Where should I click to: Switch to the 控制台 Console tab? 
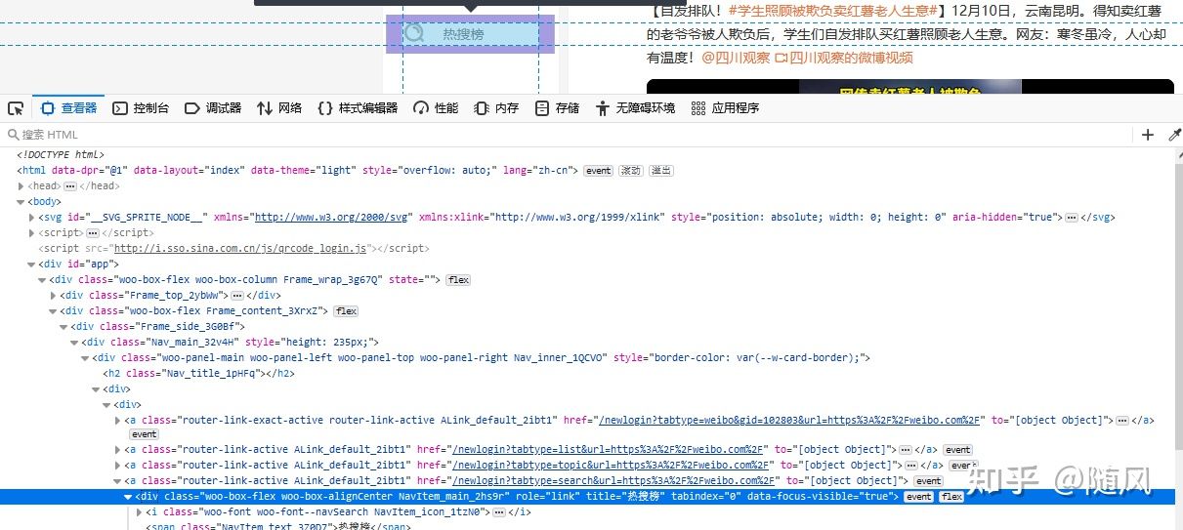(141, 108)
